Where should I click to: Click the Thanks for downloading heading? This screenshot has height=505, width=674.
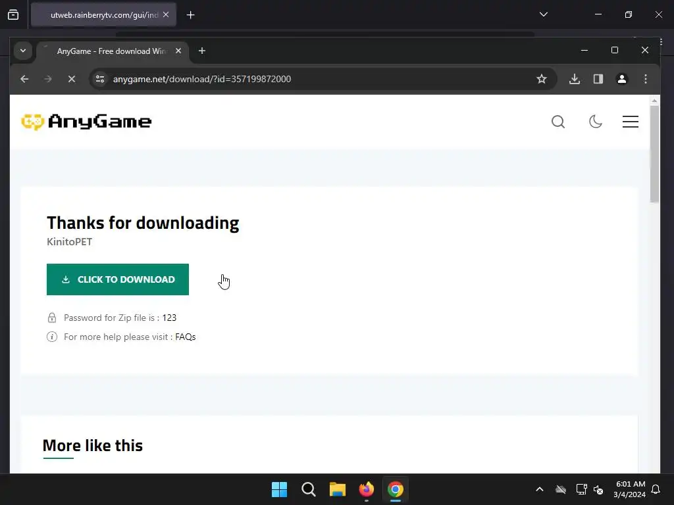(143, 224)
